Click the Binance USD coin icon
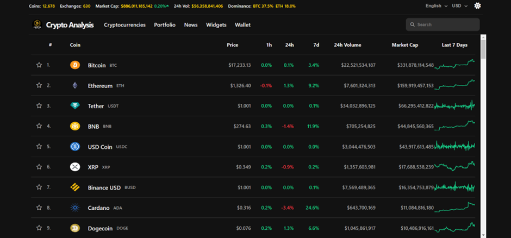The image size is (511, 238). 75,187
